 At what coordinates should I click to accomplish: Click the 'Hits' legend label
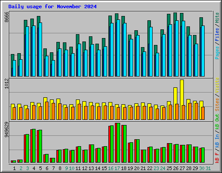pyautogui.click(x=217, y=18)
